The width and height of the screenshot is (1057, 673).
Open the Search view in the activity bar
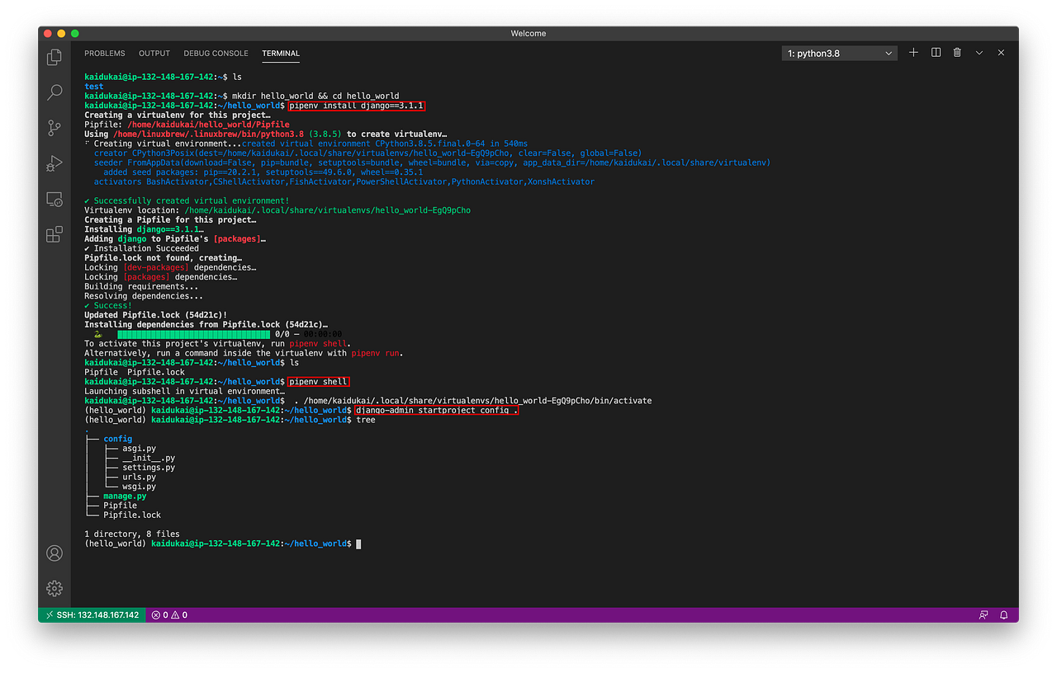coord(55,92)
